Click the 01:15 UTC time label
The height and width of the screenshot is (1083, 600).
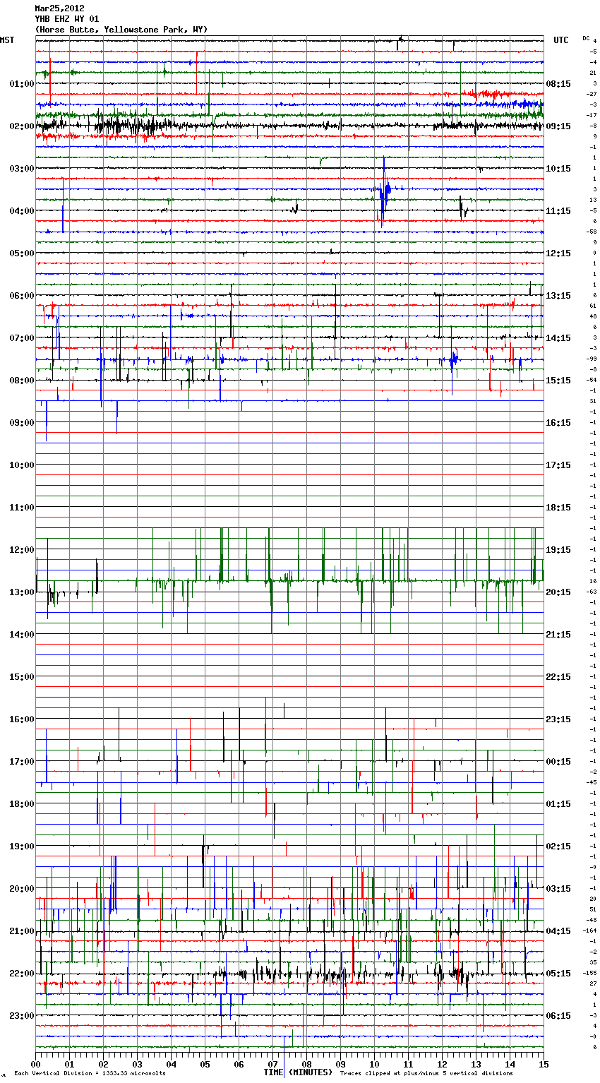[558, 803]
